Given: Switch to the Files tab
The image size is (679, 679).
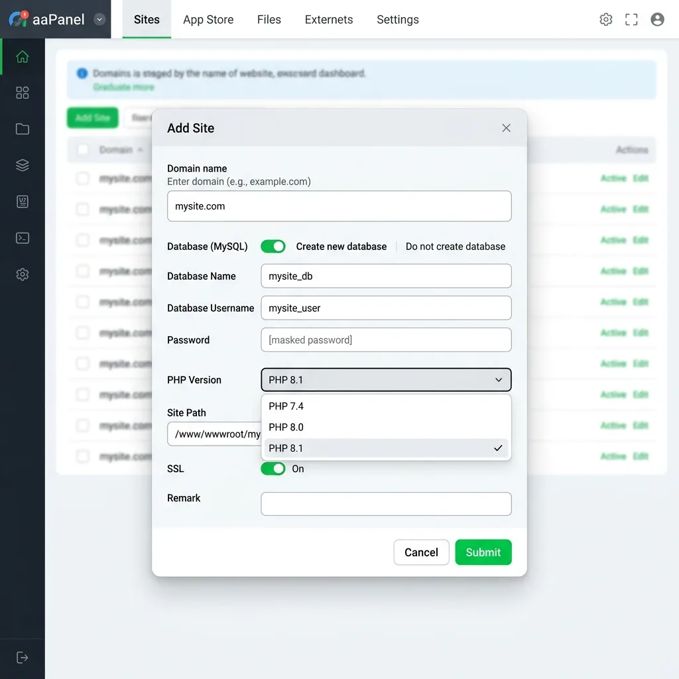Looking at the screenshot, I should (x=269, y=19).
